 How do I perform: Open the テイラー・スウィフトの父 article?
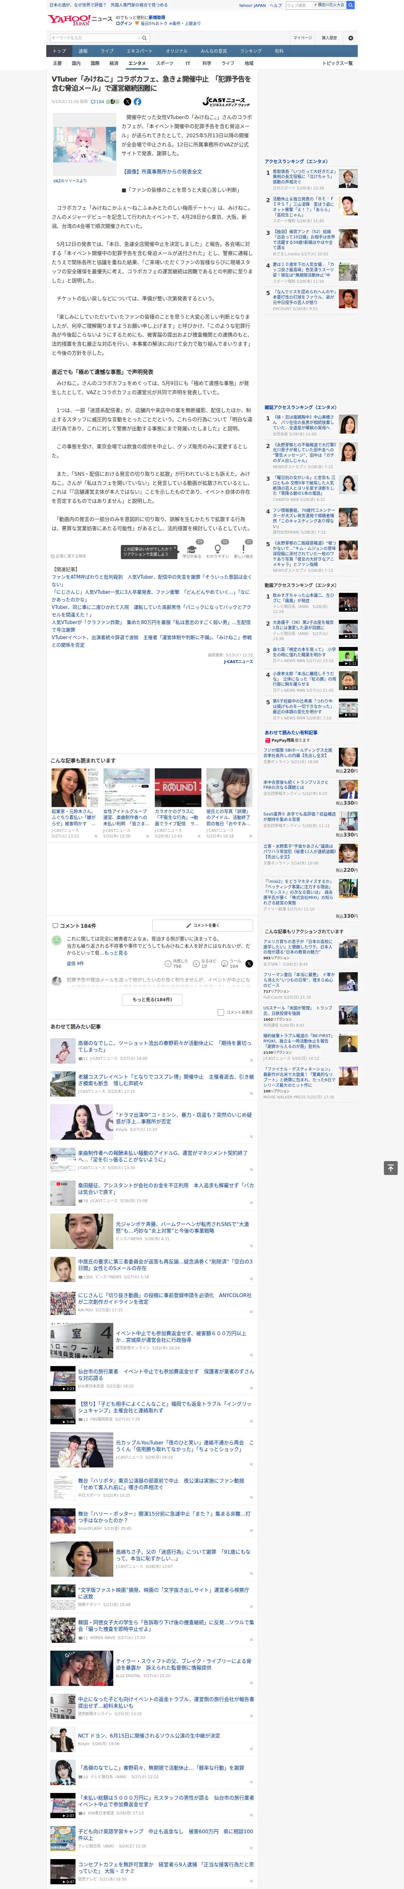[x=183, y=1664]
